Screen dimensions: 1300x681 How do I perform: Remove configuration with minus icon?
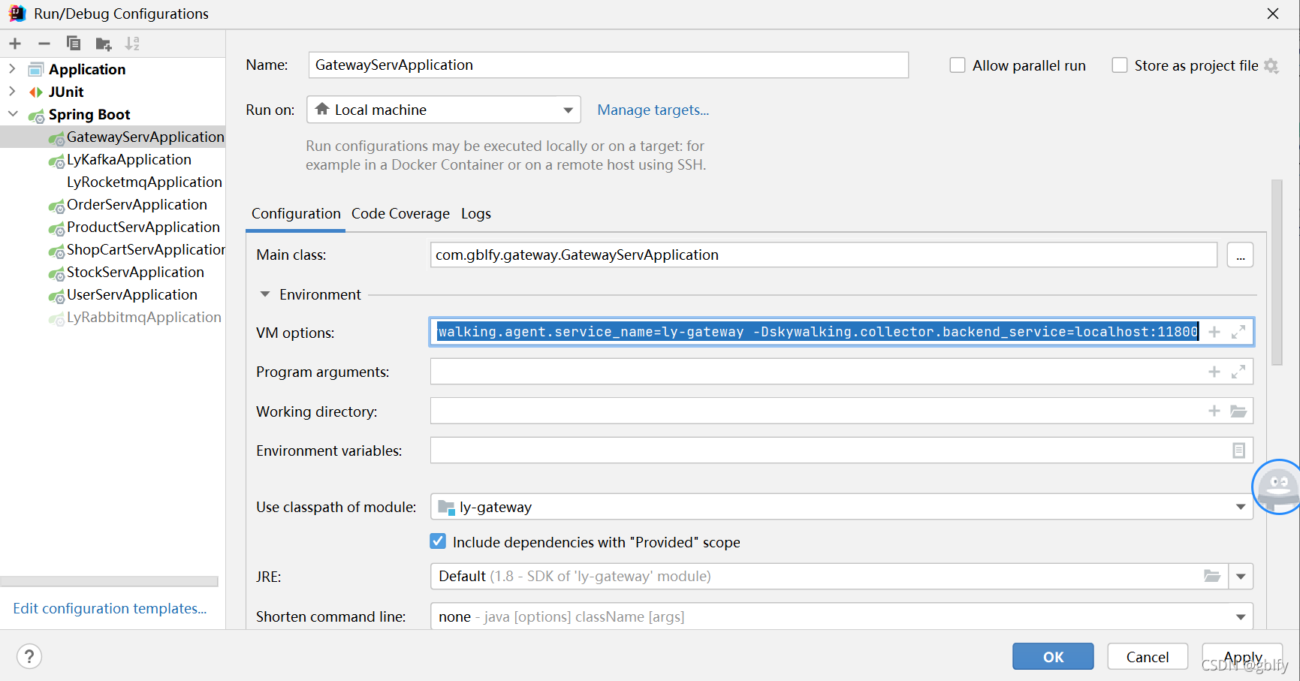44,44
